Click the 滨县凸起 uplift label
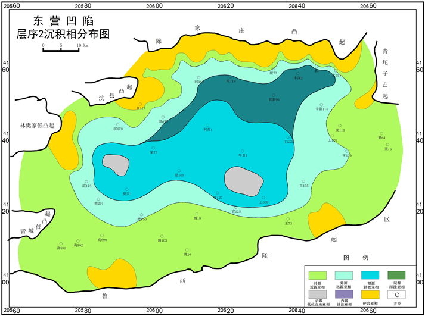This screenshot has height=316, width=425. [116, 93]
